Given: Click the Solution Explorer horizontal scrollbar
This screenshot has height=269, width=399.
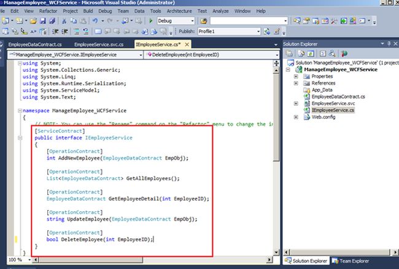Looking at the screenshot, I should click(x=340, y=252).
